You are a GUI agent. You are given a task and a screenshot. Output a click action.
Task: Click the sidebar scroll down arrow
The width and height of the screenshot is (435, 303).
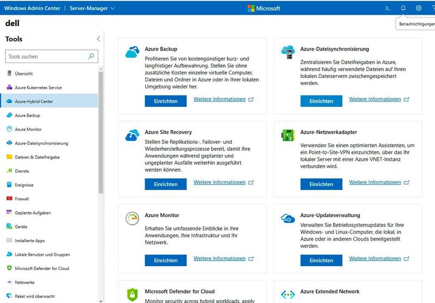pyautogui.click(x=101, y=301)
